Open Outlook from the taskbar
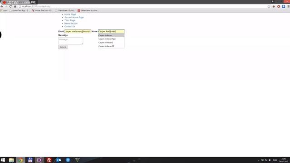 (58, 160)
